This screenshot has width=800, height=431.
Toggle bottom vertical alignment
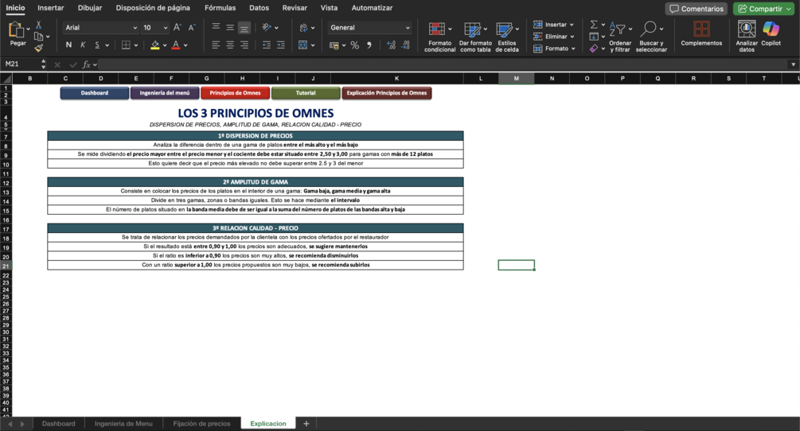pos(244,28)
